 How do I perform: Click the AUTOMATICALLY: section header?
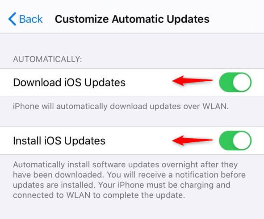pos(47,59)
